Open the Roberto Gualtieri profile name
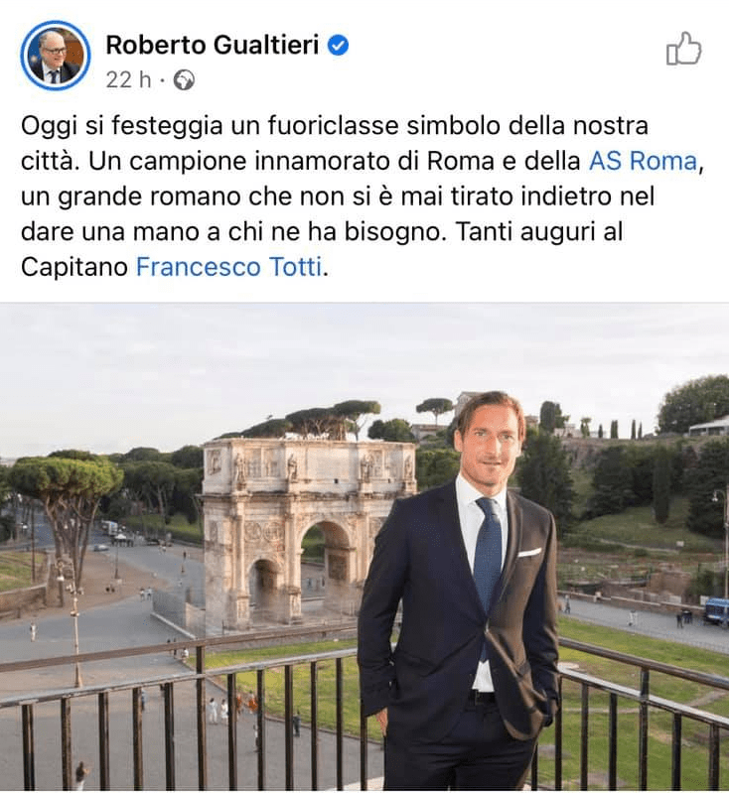This screenshot has width=729, height=793. click(213, 45)
